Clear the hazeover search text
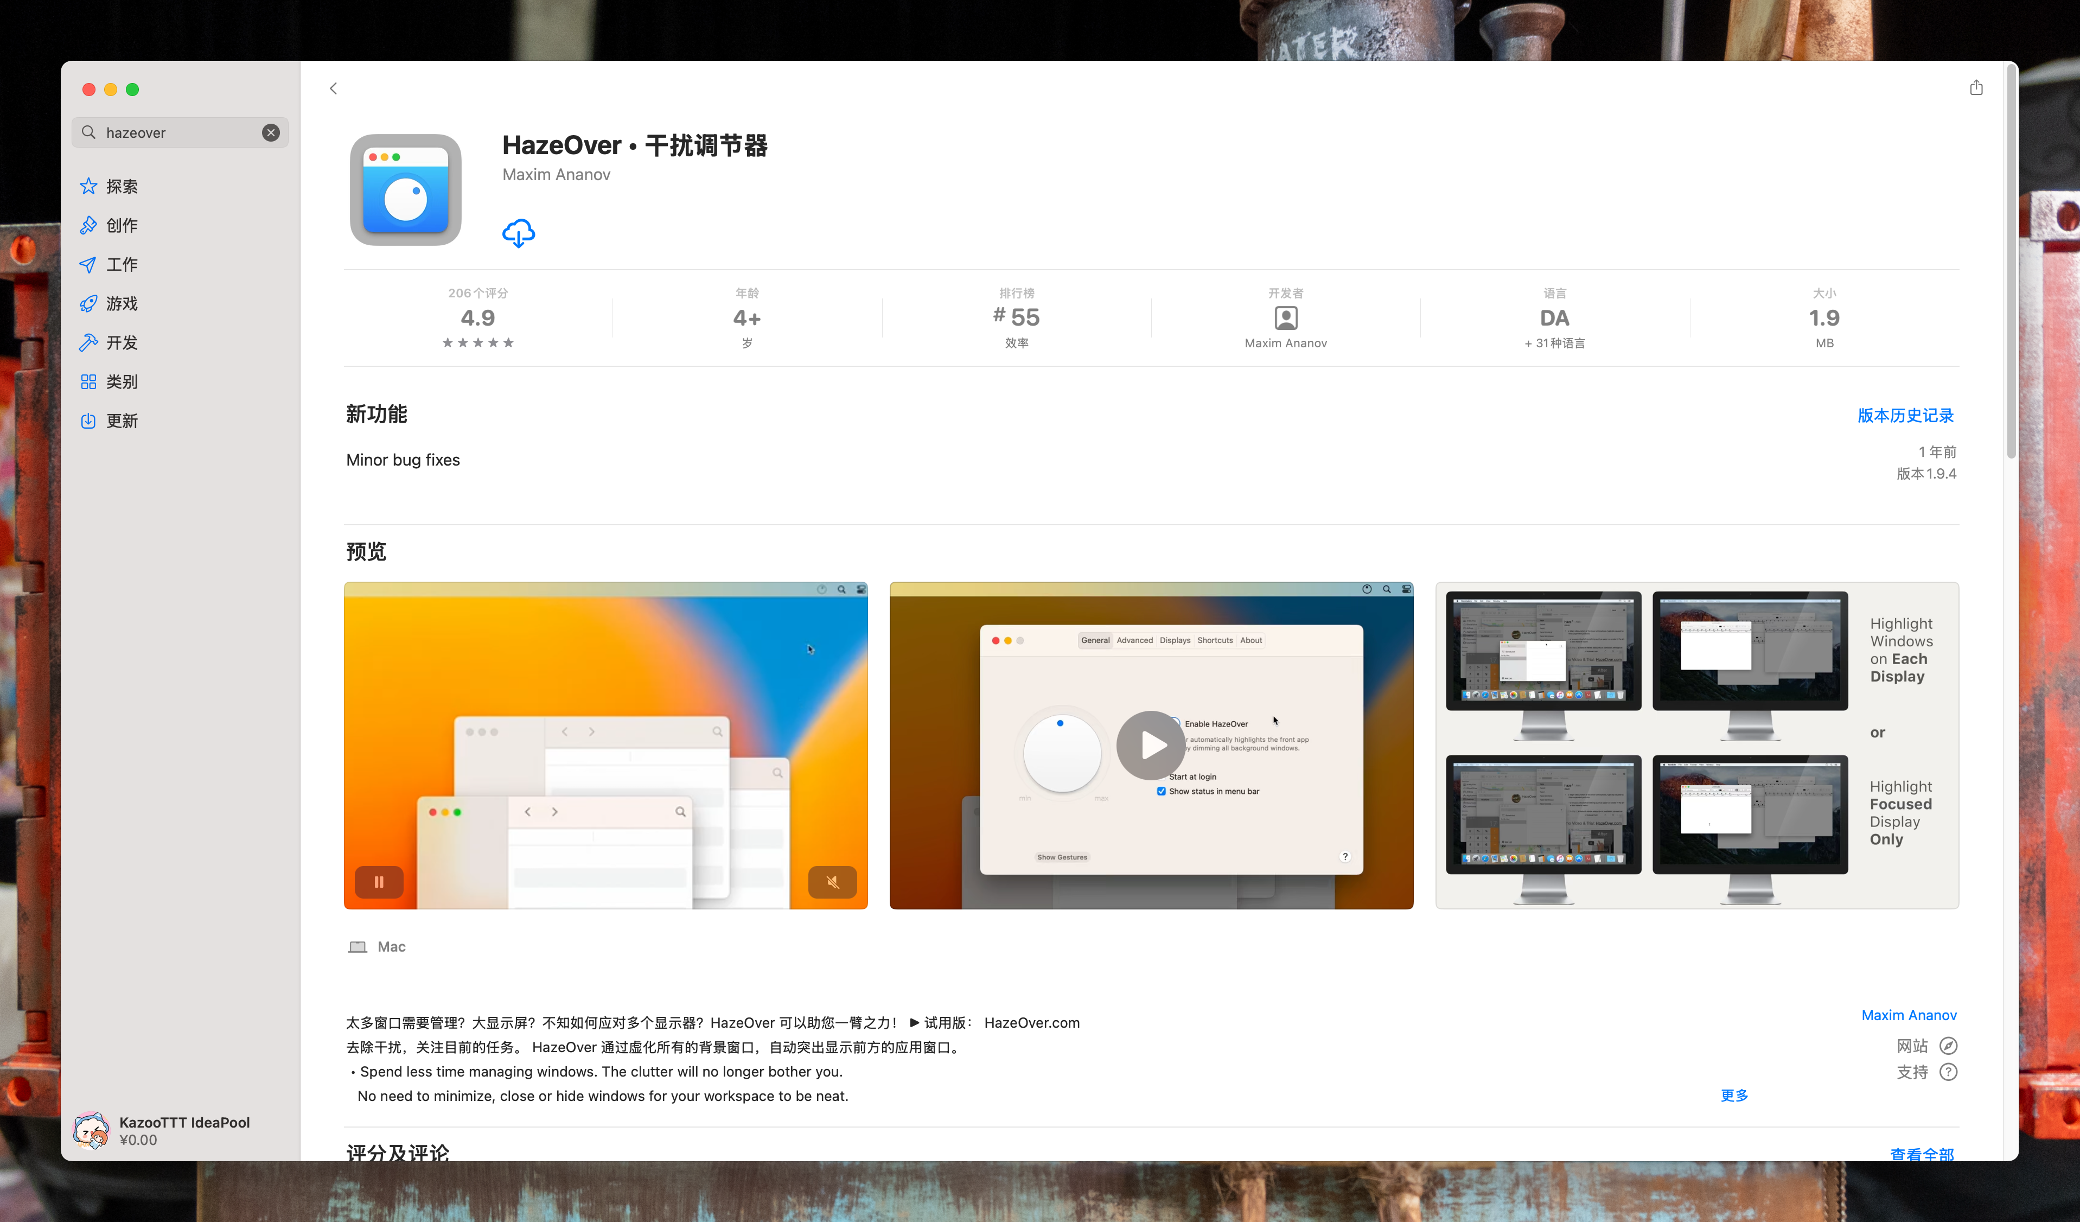The image size is (2080, 1222). (x=271, y=133)
